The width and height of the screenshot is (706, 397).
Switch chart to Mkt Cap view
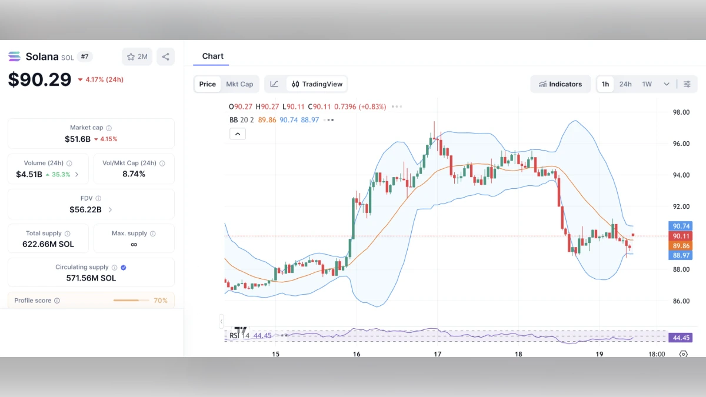239,84
